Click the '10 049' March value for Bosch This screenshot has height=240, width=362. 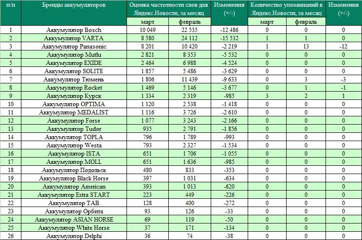(148, 30)
